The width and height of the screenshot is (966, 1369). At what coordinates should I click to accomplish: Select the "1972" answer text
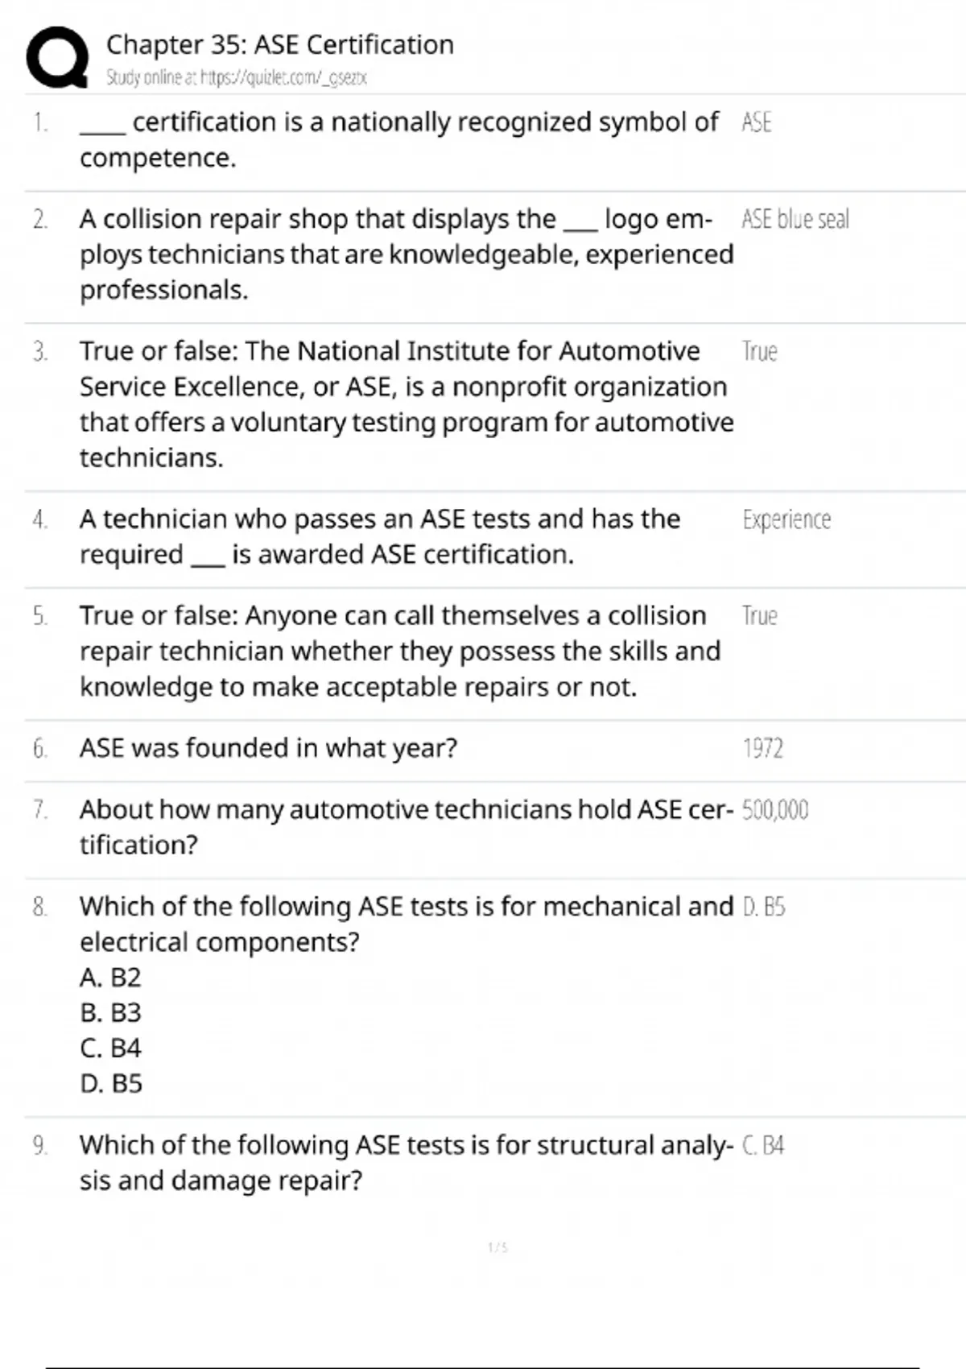[762, 748]
